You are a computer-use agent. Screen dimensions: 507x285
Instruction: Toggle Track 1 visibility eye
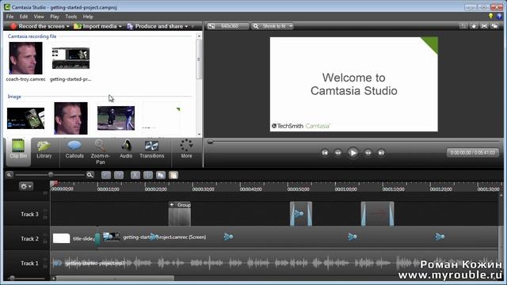tap(45, 260)
